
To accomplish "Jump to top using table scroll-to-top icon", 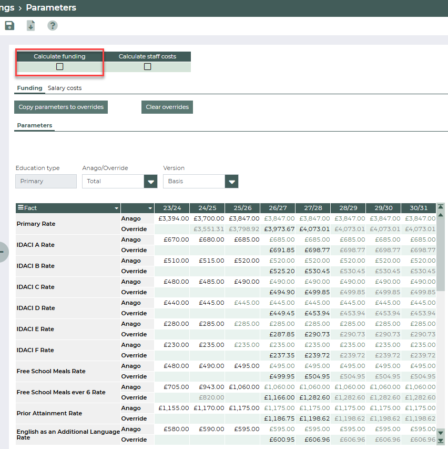I will [x=441, y=207].
